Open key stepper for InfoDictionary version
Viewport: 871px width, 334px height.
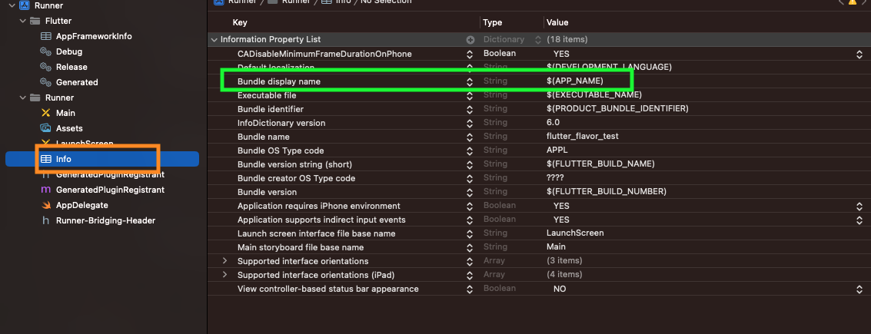pyautogui.click(x=470, y=123)
